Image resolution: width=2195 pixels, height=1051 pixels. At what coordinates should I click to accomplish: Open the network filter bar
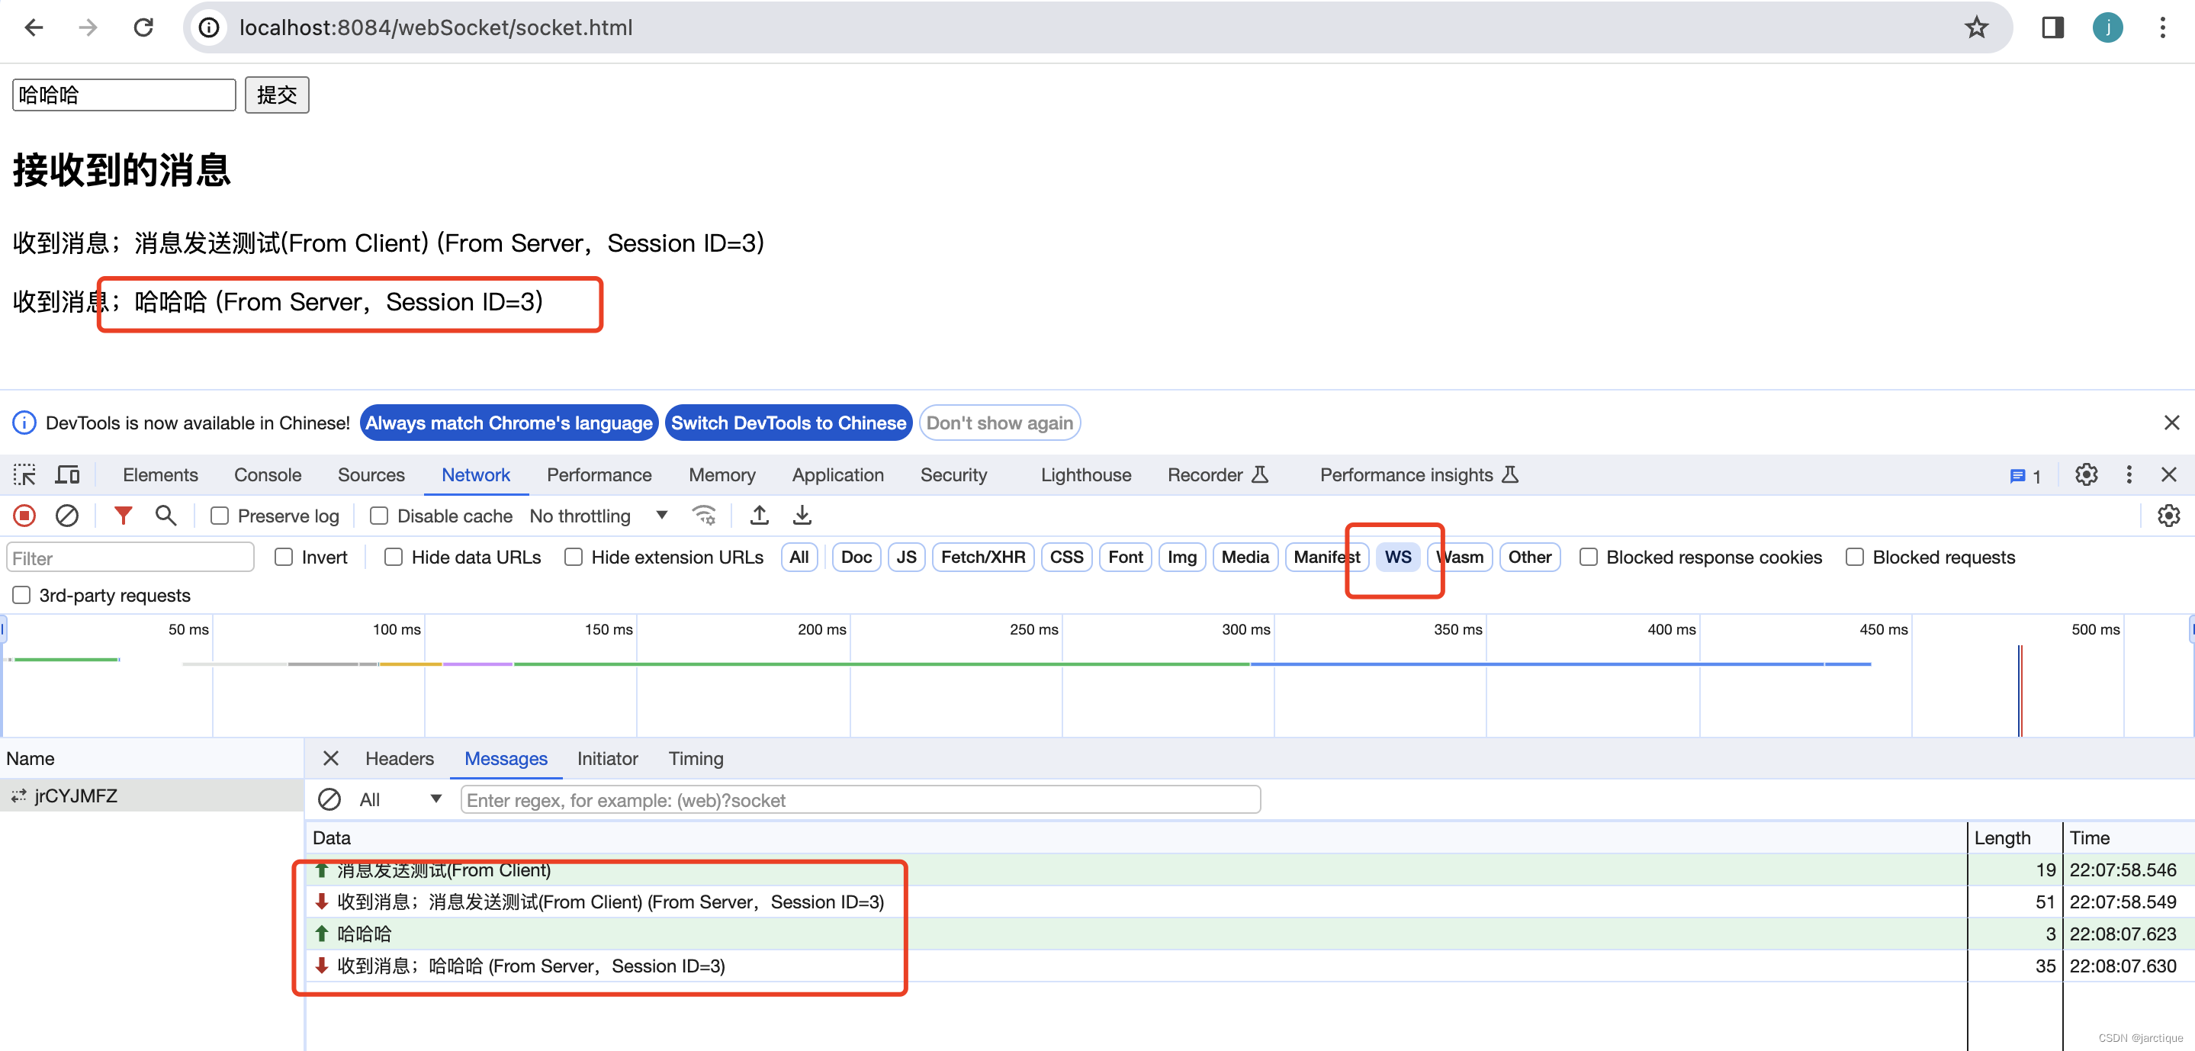click(123, 516)
